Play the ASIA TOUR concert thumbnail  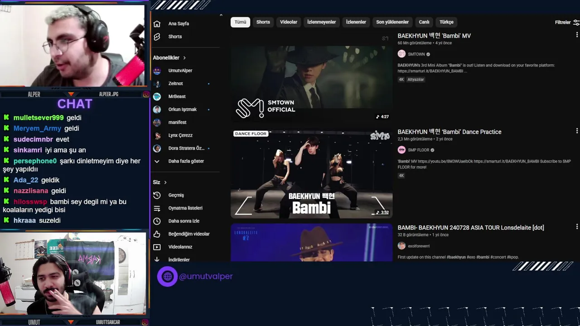311,242
